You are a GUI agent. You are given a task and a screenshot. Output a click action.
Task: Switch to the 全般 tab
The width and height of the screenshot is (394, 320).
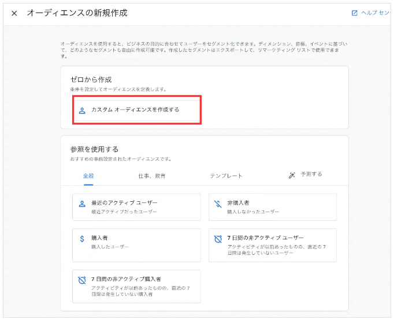click(88, 175)
